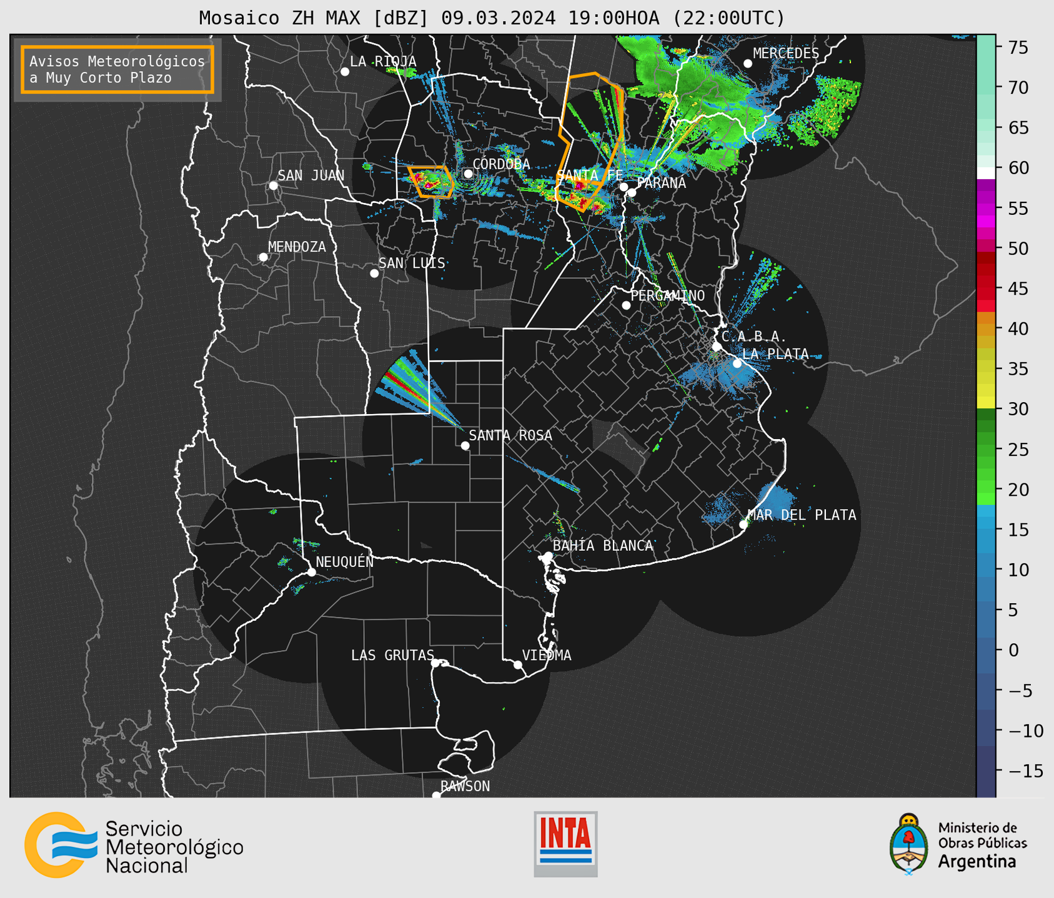
Task: Click the 'SANTA ROSA' label
Action: coord(510,435)
